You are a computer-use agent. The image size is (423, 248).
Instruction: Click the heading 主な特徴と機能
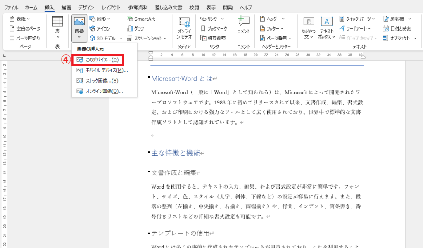[x=176, y=153]
